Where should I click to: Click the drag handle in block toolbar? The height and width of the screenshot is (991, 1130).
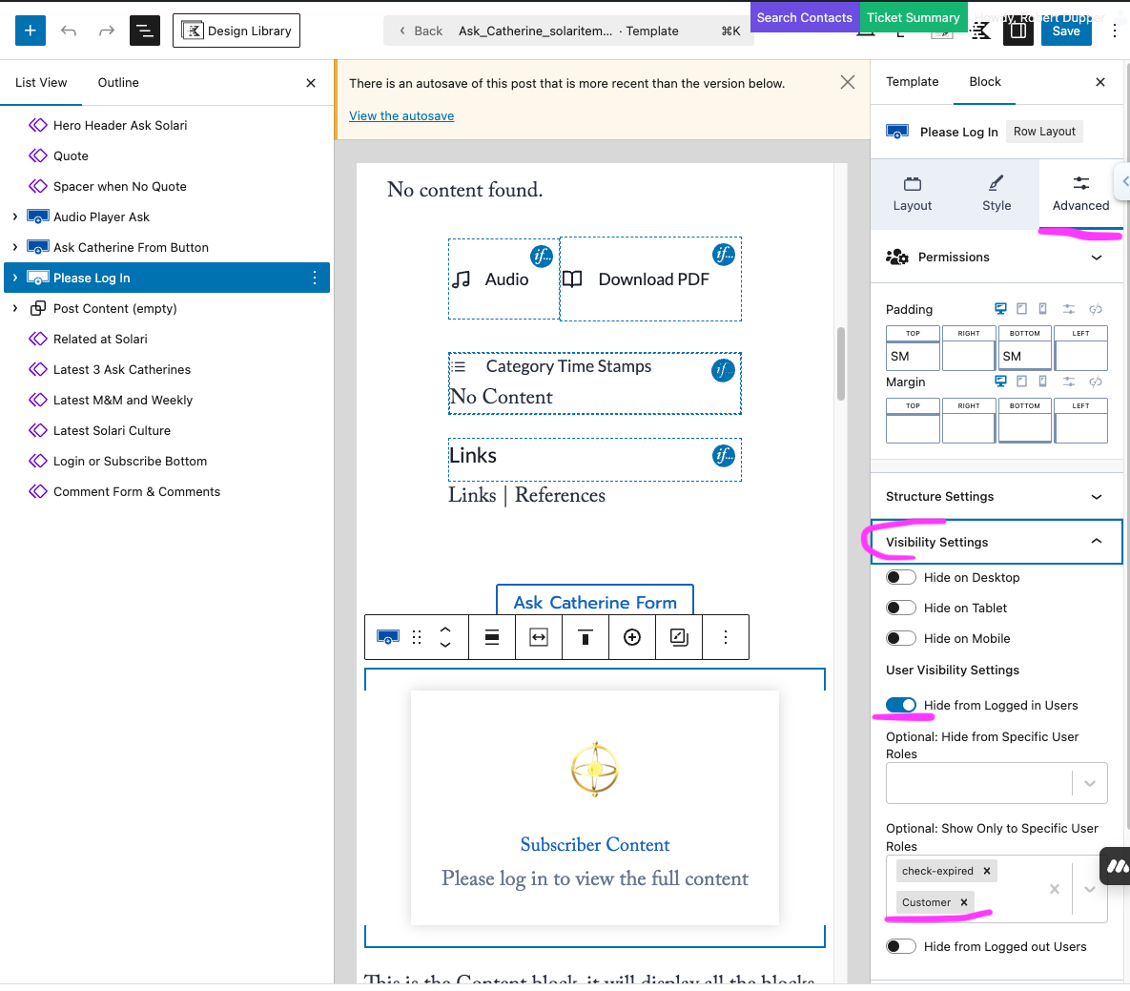coord(417,637)
